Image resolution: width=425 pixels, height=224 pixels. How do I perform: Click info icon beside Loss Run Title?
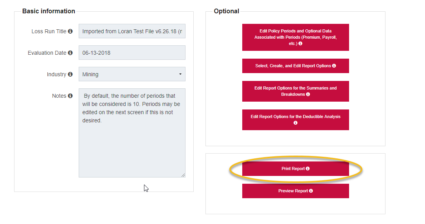tap(70, 31)
